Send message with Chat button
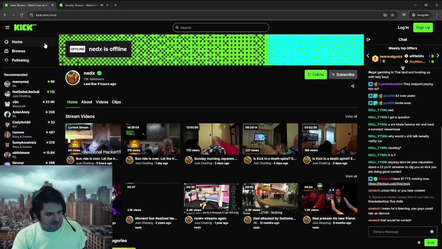The height and width of the screenshot is (249, 442). click(431, 242)
